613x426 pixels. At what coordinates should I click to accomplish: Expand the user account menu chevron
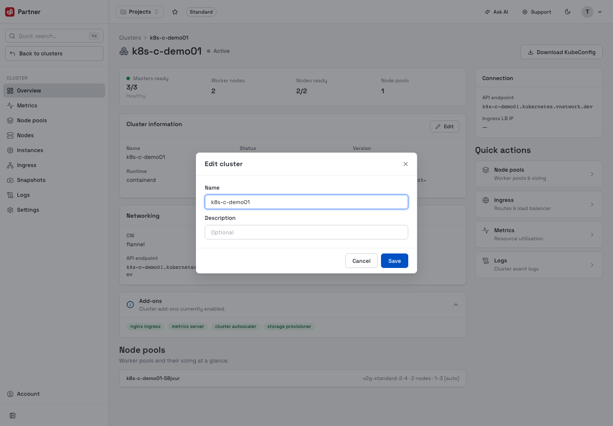(600, 12)
